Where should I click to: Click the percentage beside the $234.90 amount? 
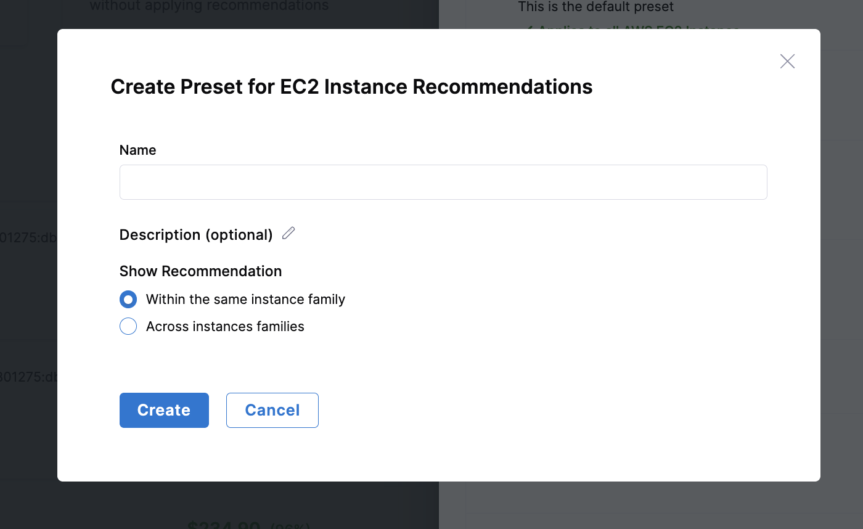click(x=290, y=527)
